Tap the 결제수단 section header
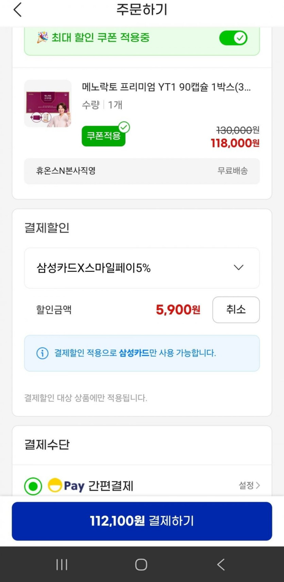The image size is (284, 582). [47, 445]
